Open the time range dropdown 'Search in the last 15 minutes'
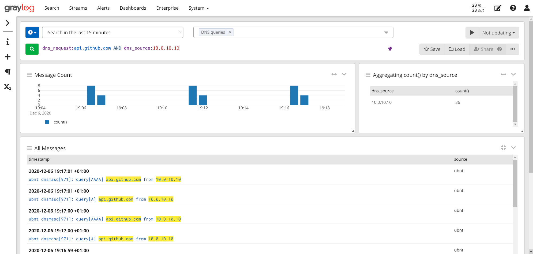533x254 pixels. click(113, 32)
